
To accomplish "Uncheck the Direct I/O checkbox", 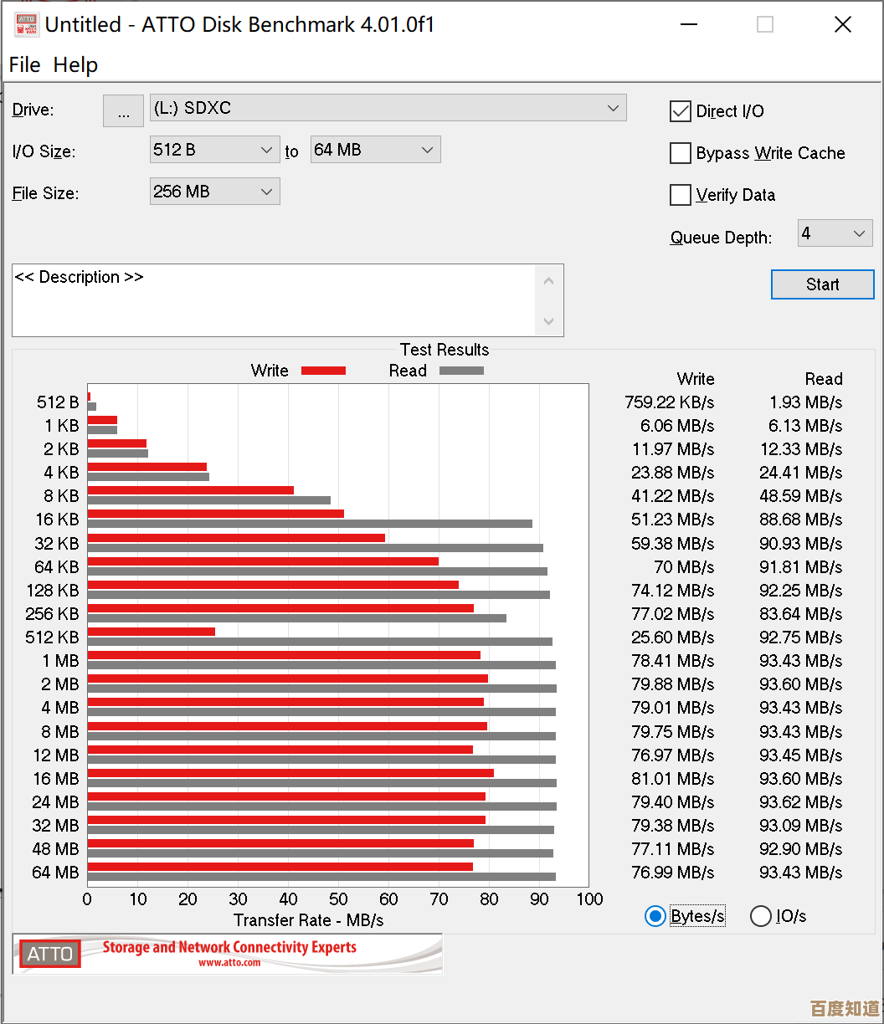I will tap(681, 111).
